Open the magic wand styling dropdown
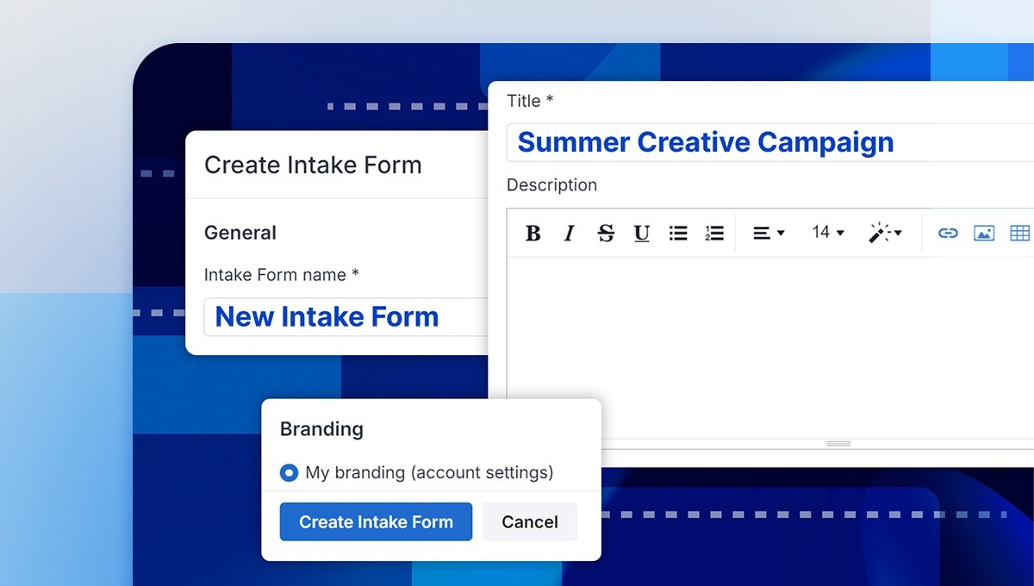Image resolution: width=1034 pixels, height=586 pixels. [886, 233]
